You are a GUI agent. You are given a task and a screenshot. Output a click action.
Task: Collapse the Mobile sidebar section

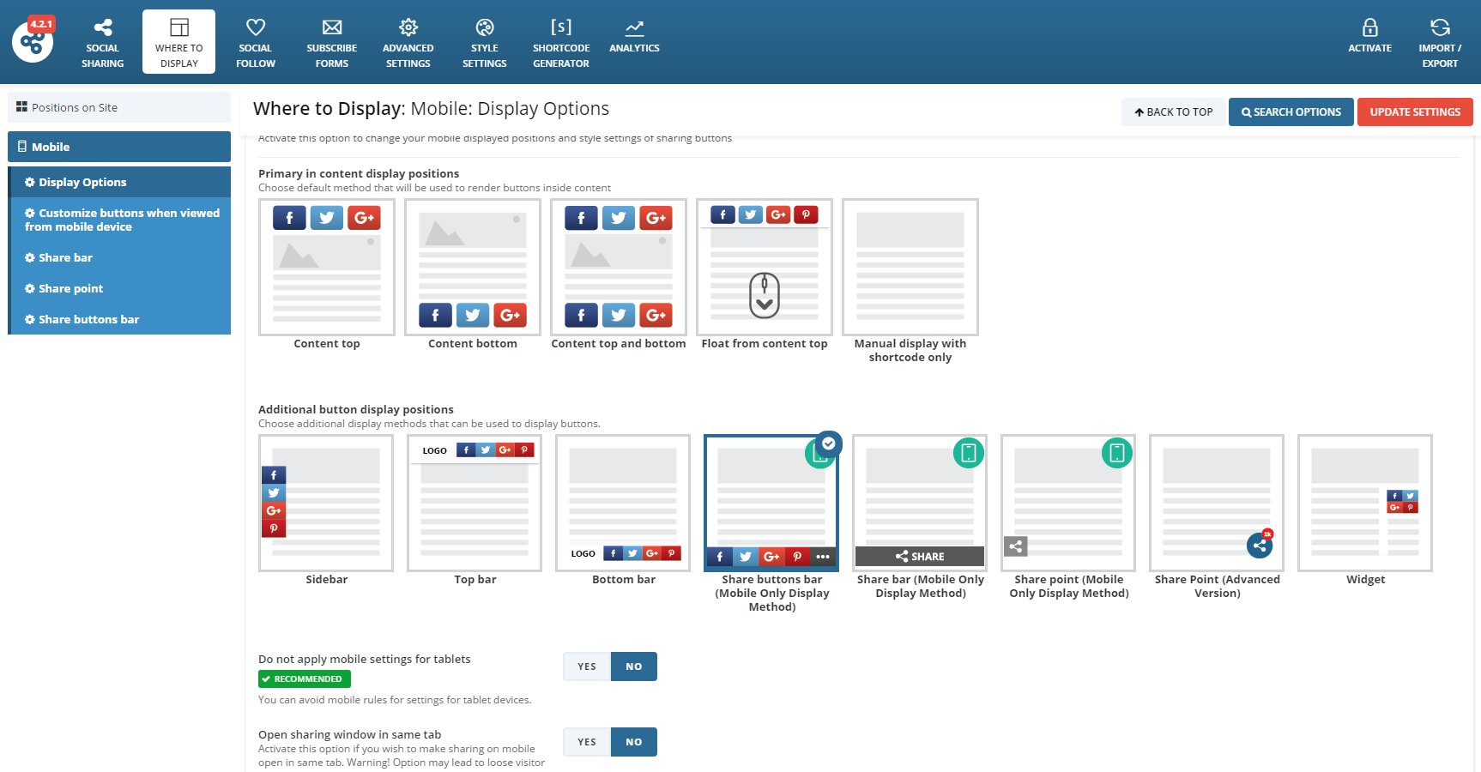[x=119, y=147]
